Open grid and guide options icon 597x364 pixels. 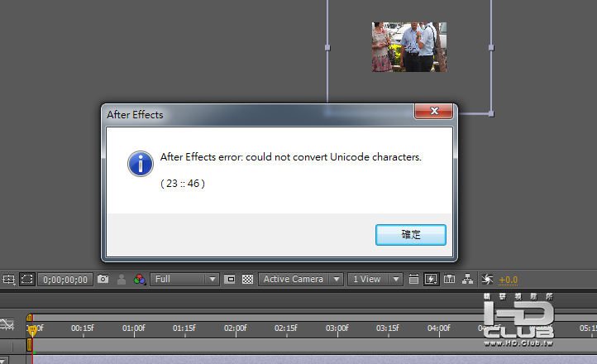coord(8,280)
